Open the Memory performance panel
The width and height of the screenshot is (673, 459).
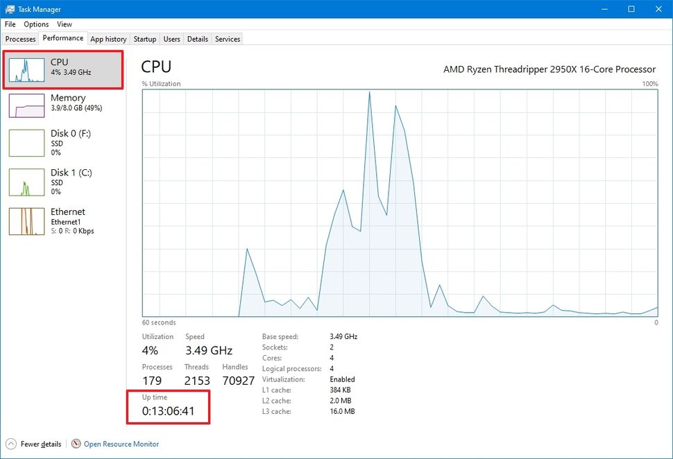[62, 102]
